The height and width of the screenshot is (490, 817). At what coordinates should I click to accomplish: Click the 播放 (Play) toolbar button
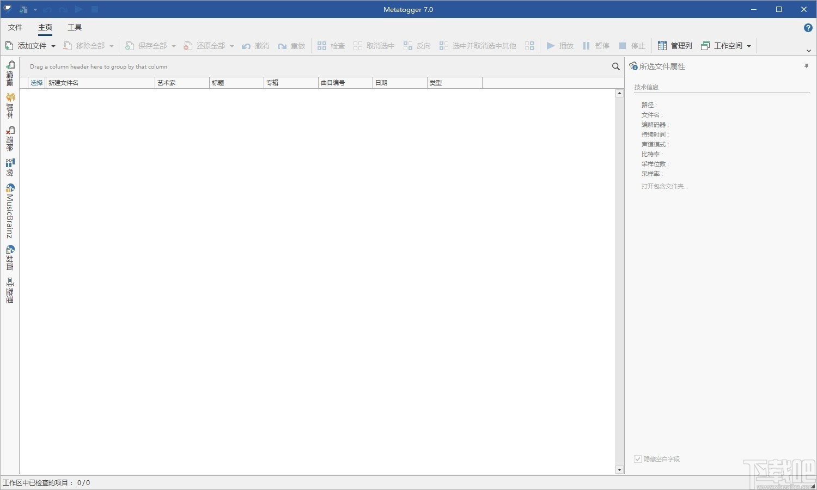560,46
